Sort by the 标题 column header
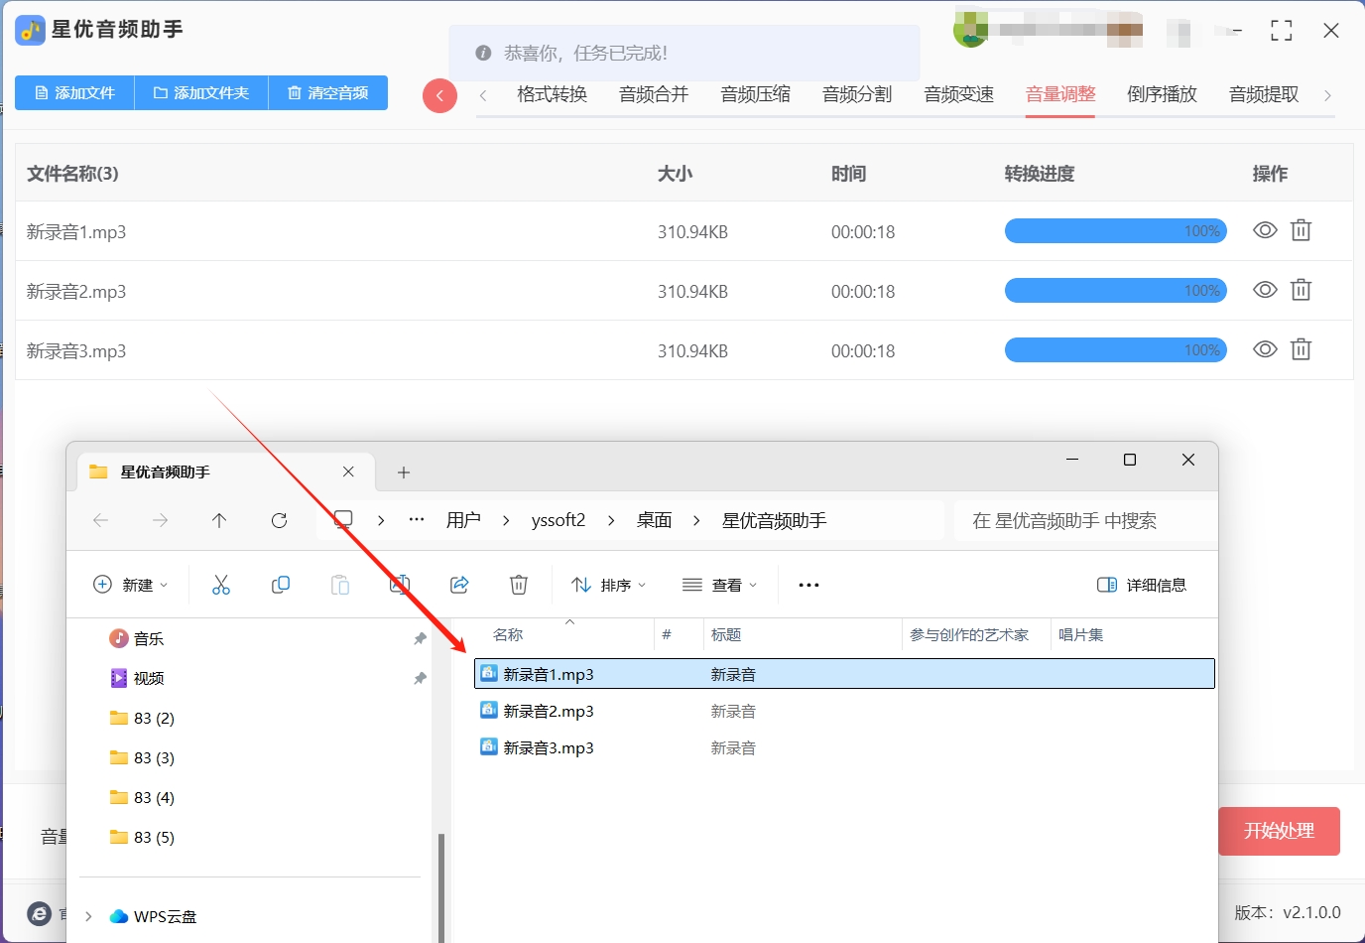The height and width of the screenshot is (943, 1365). point(726,635)
